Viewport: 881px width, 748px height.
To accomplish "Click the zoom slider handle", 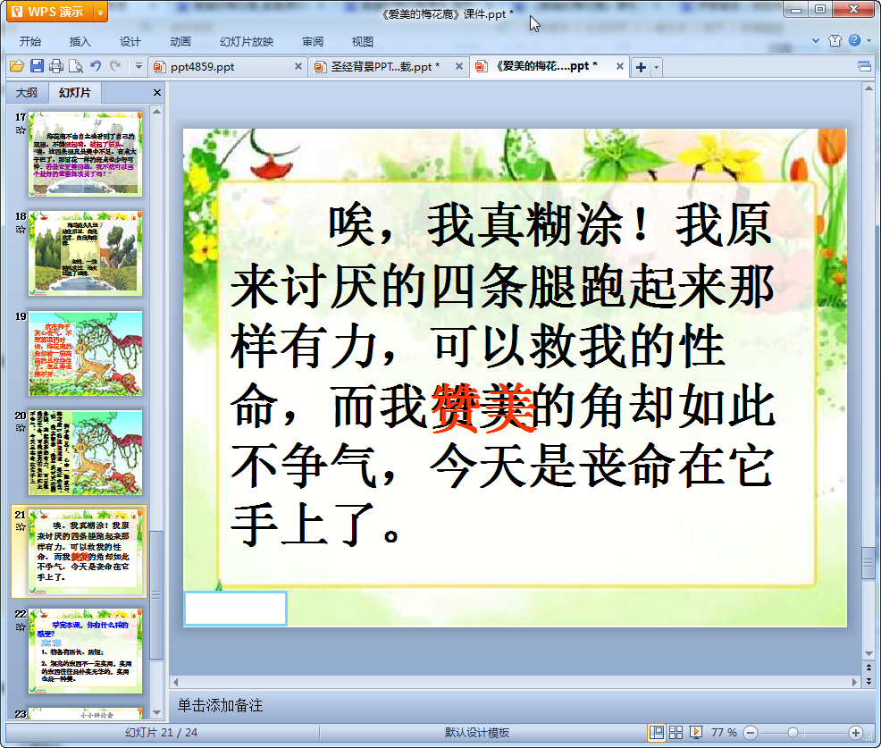I will point(793,733).
